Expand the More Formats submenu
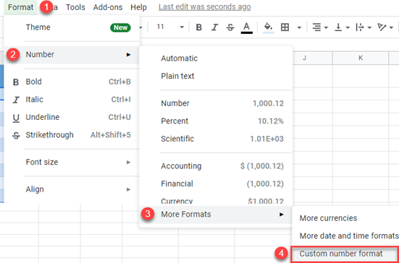 pyautogui.click(x=216, y=215)
